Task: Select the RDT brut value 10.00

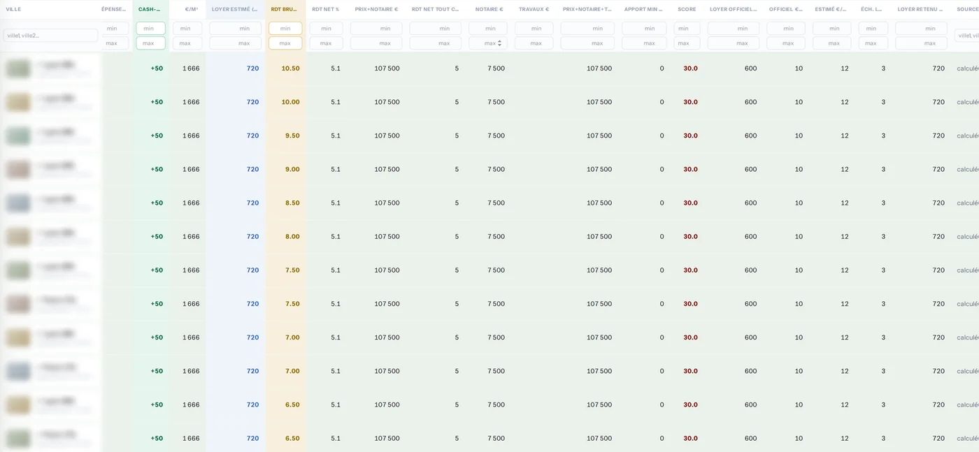Action: coord(290,102)
